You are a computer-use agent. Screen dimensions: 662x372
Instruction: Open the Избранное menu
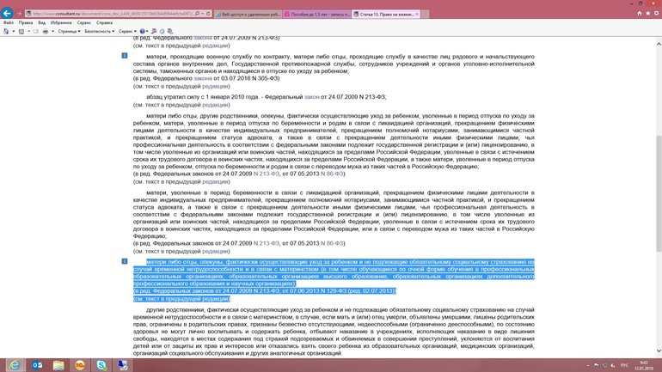(61, 22)
